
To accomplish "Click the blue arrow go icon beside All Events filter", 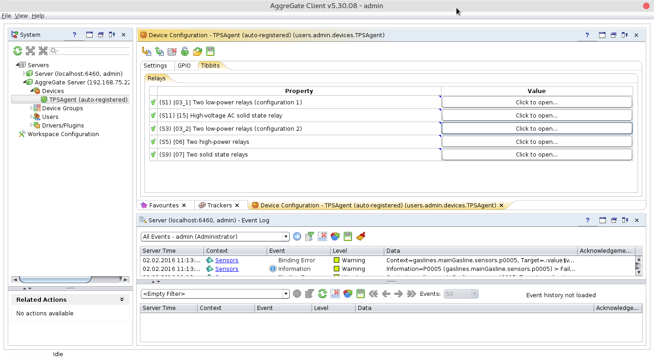I will click(297, 236).
